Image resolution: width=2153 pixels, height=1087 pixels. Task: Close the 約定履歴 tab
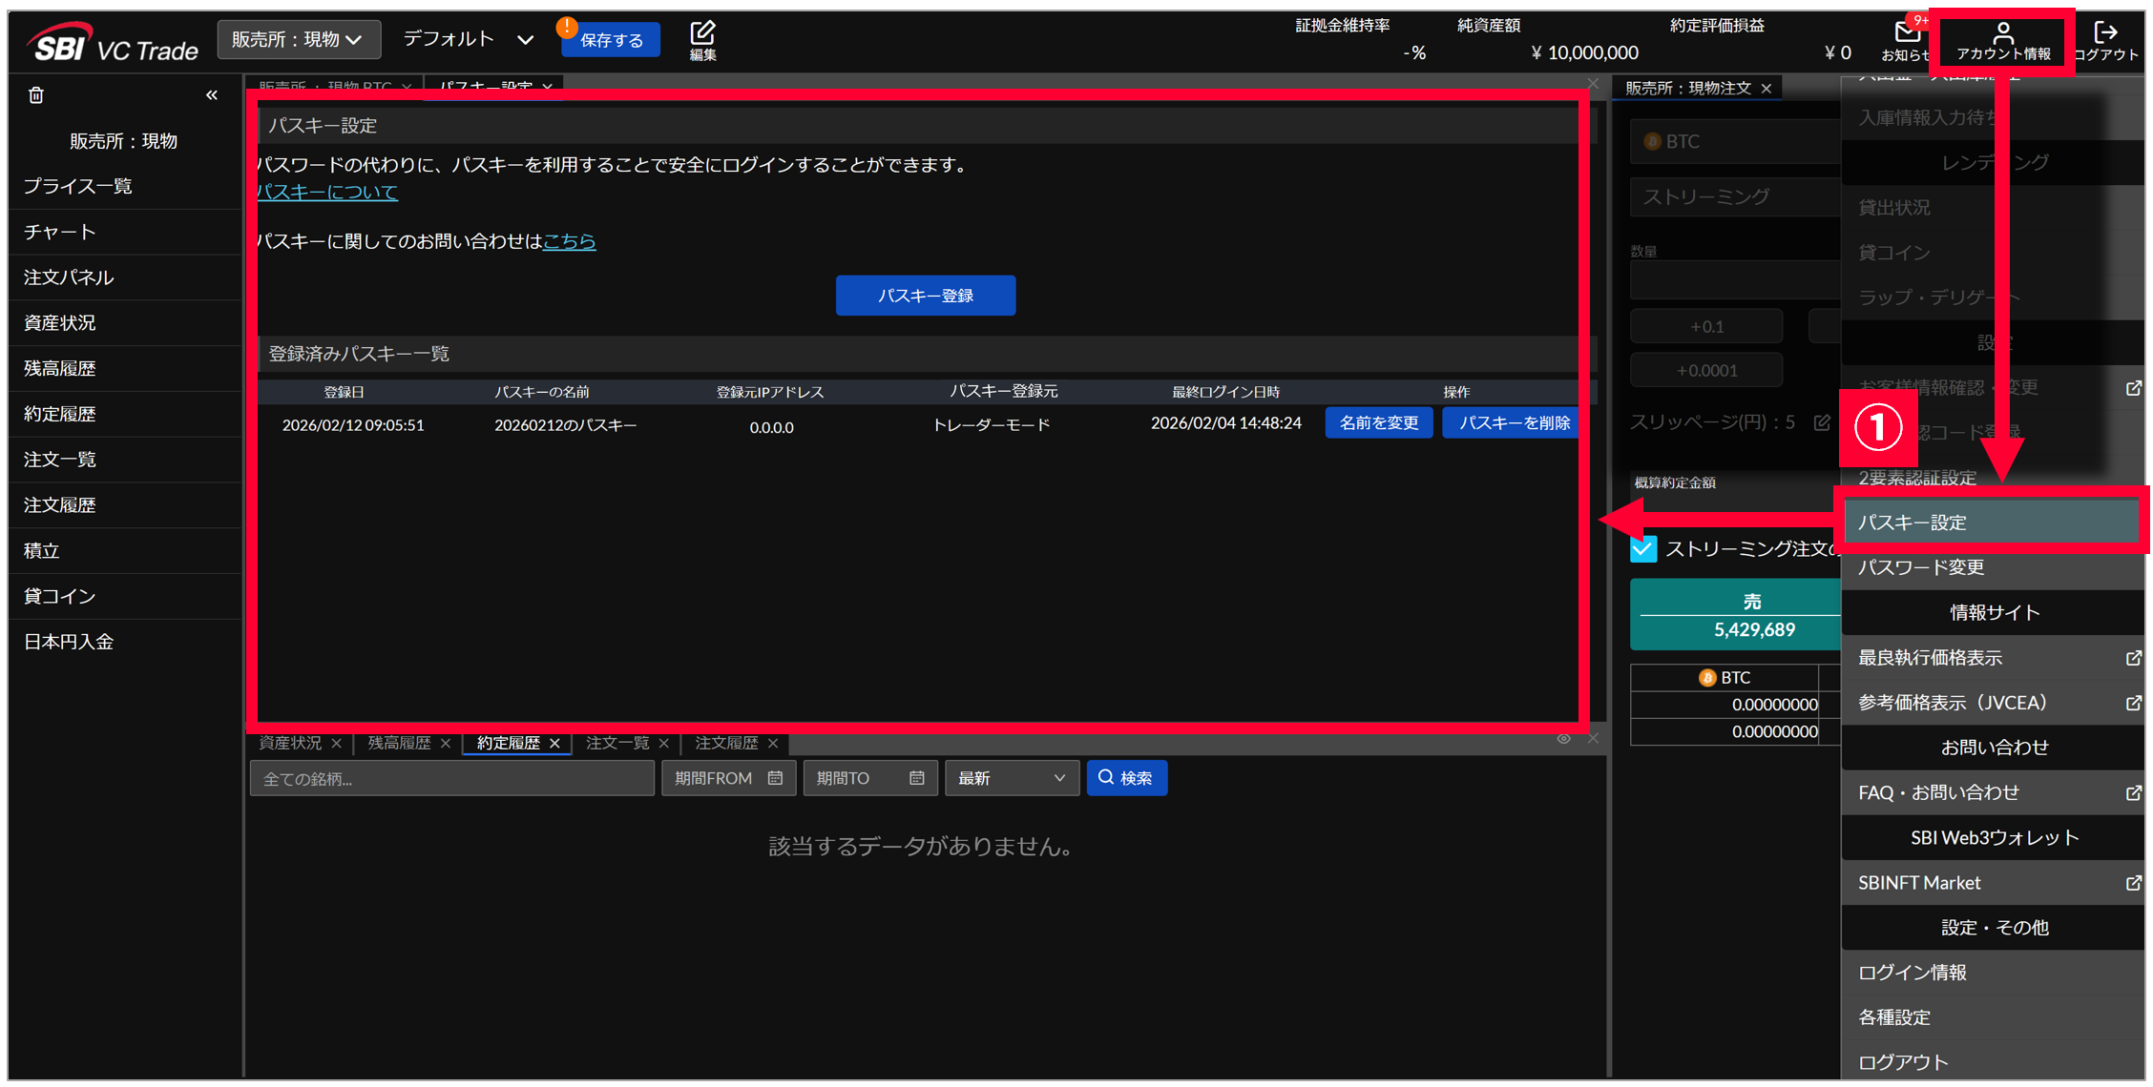(x=554, y=743)
